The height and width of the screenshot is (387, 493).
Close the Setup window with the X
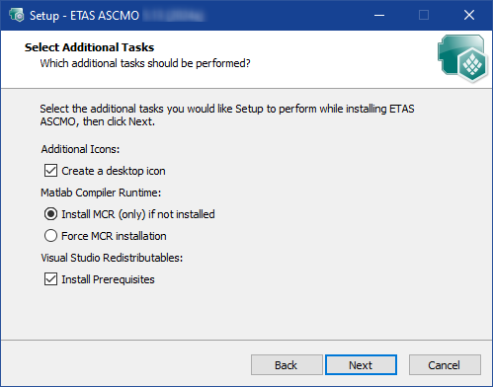click(x=469, y=15)
